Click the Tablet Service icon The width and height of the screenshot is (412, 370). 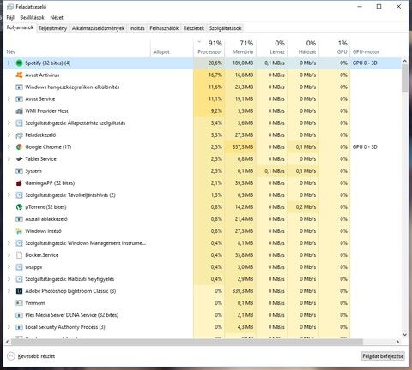[19, 158]
